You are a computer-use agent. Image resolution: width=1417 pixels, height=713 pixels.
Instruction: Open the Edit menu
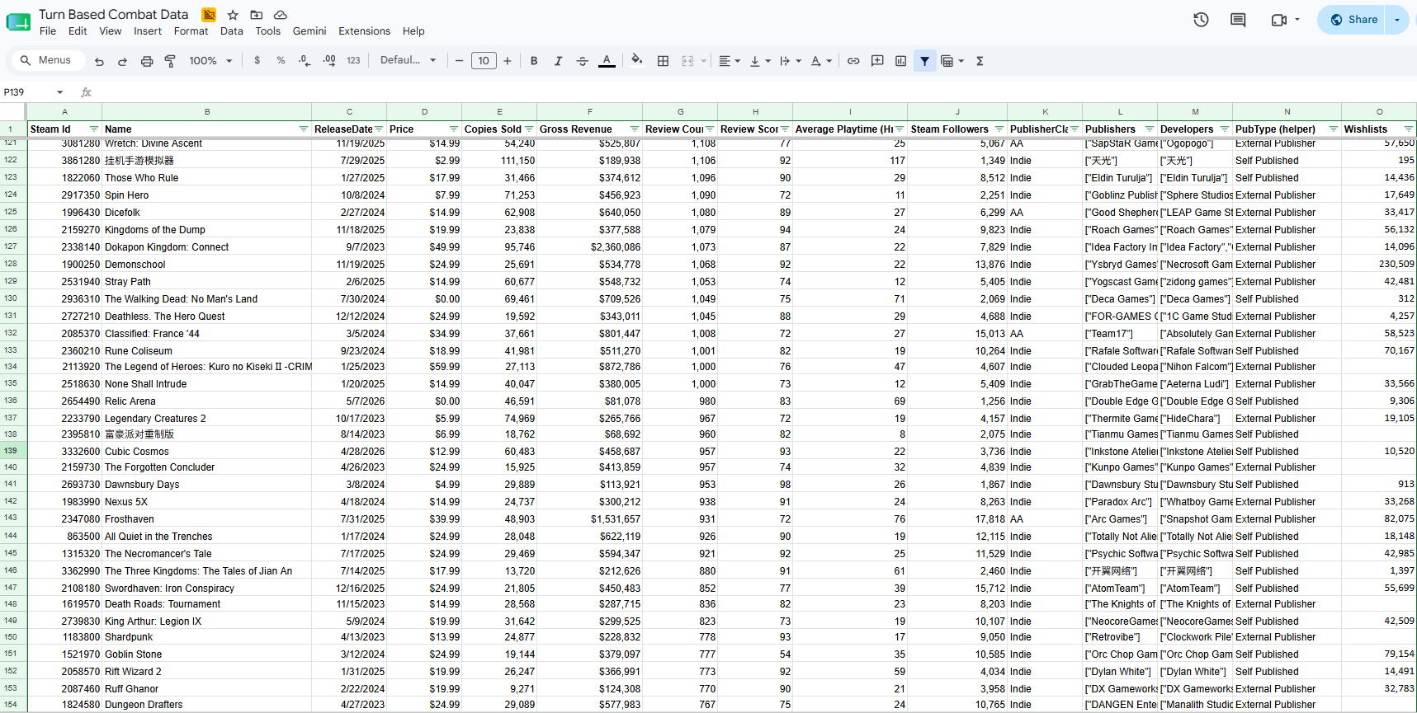78,31
